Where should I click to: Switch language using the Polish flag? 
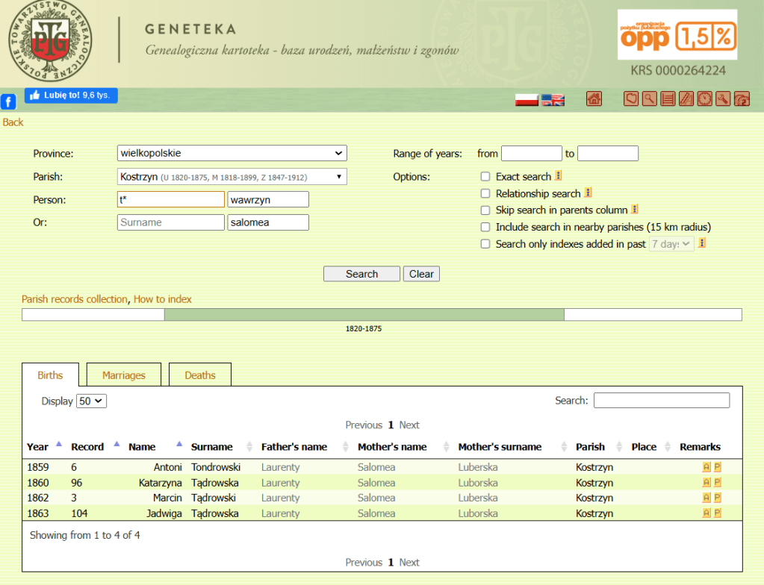pos(527,100)
